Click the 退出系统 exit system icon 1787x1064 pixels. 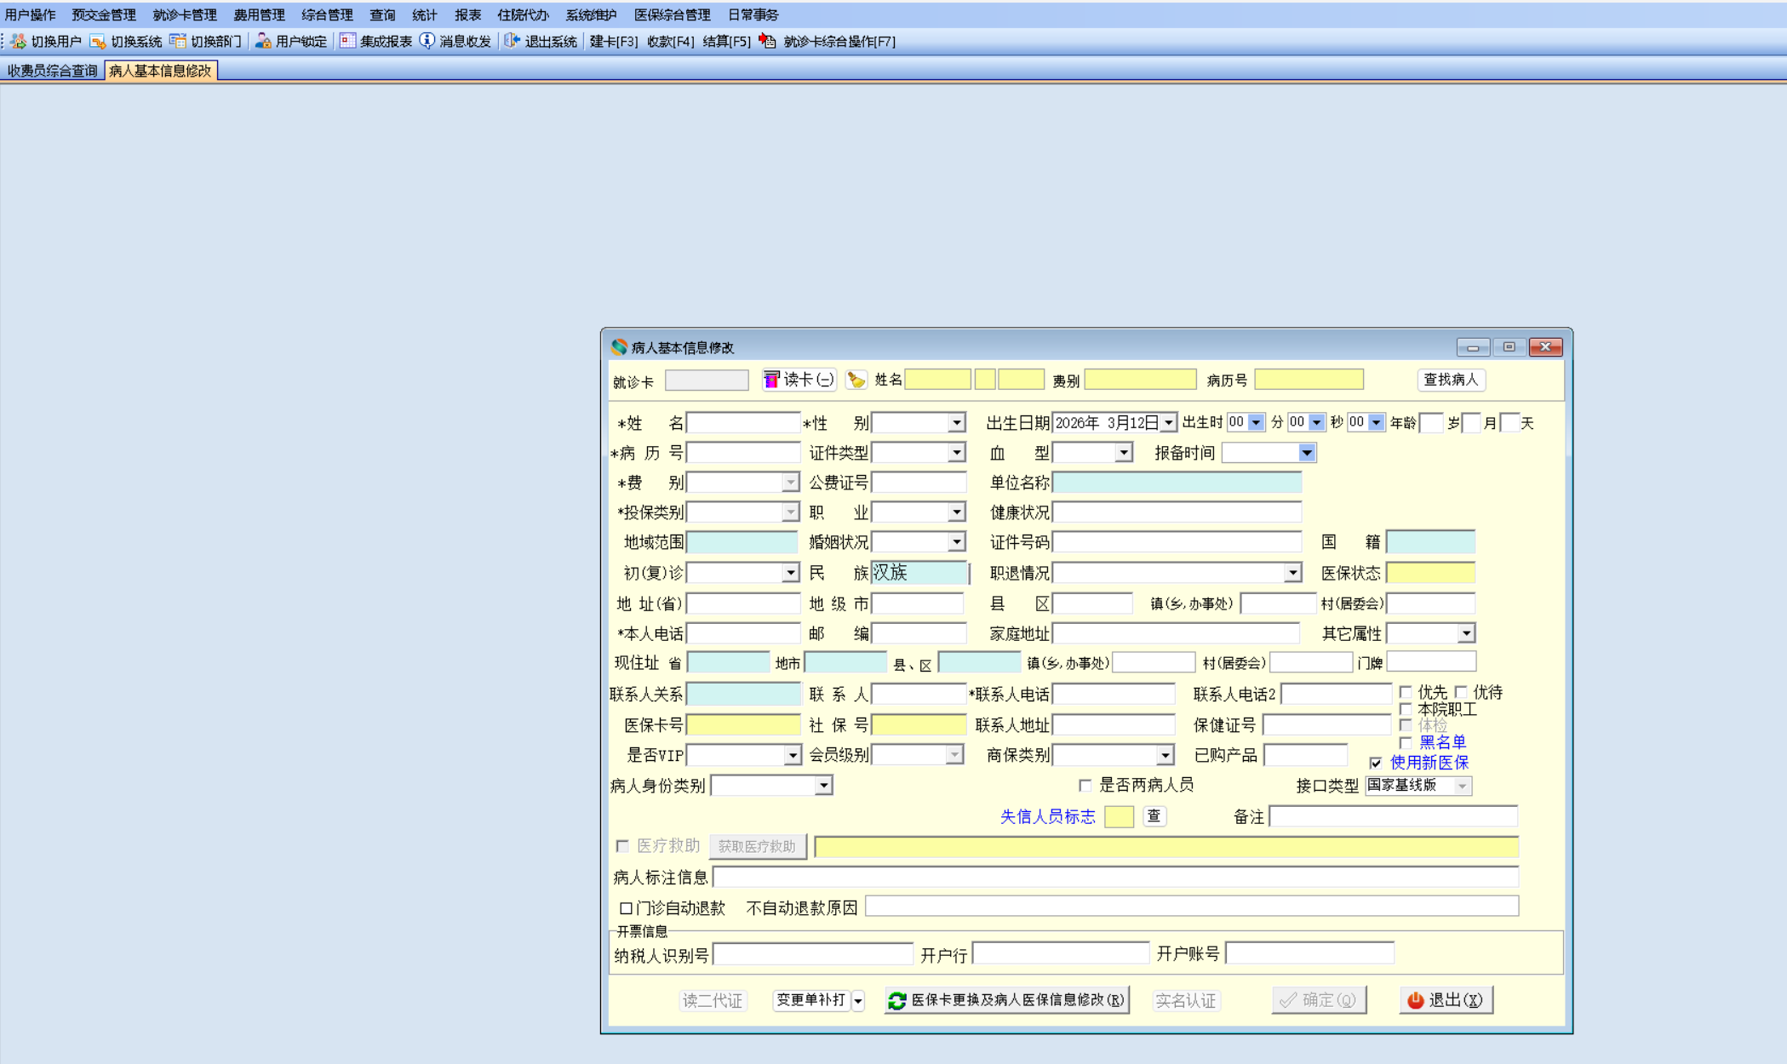512,41
